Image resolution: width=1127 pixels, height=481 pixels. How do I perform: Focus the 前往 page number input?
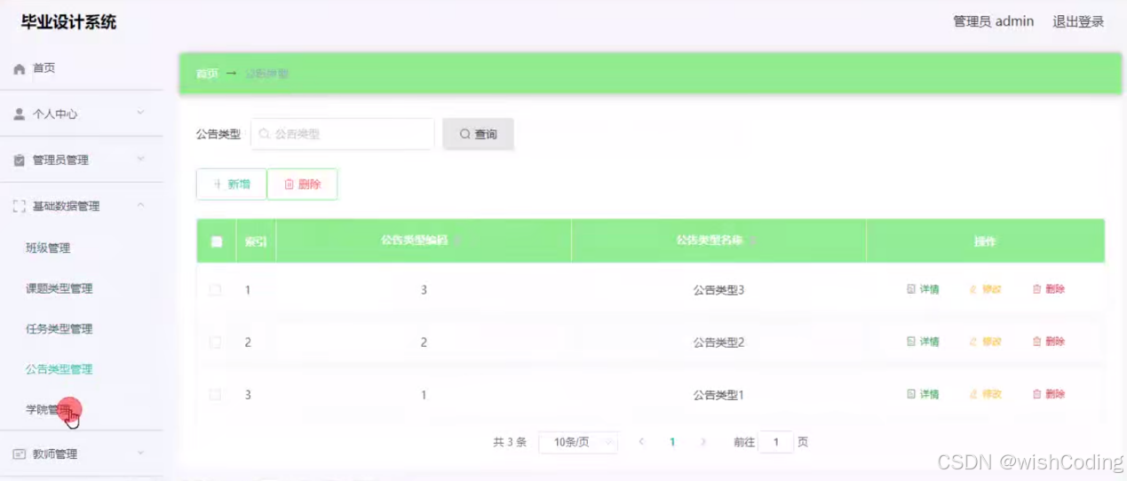point(776,442)
